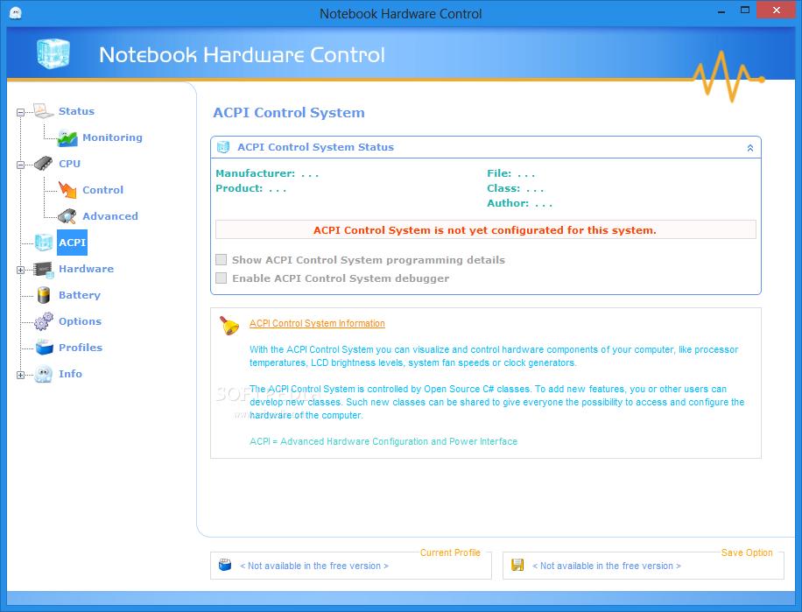Click the ACPI ice cube tree icon

pos(44,243)
